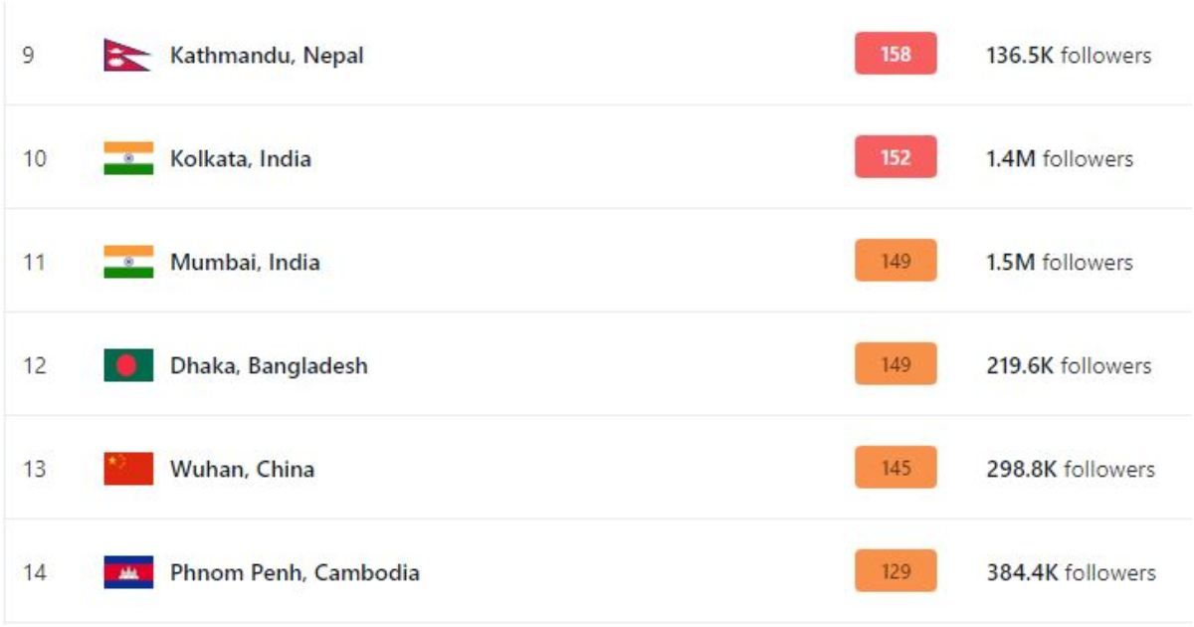Click the orange 129 AQI badge
The width and height of the screenshot is (1194, 627).
[895, 571]
